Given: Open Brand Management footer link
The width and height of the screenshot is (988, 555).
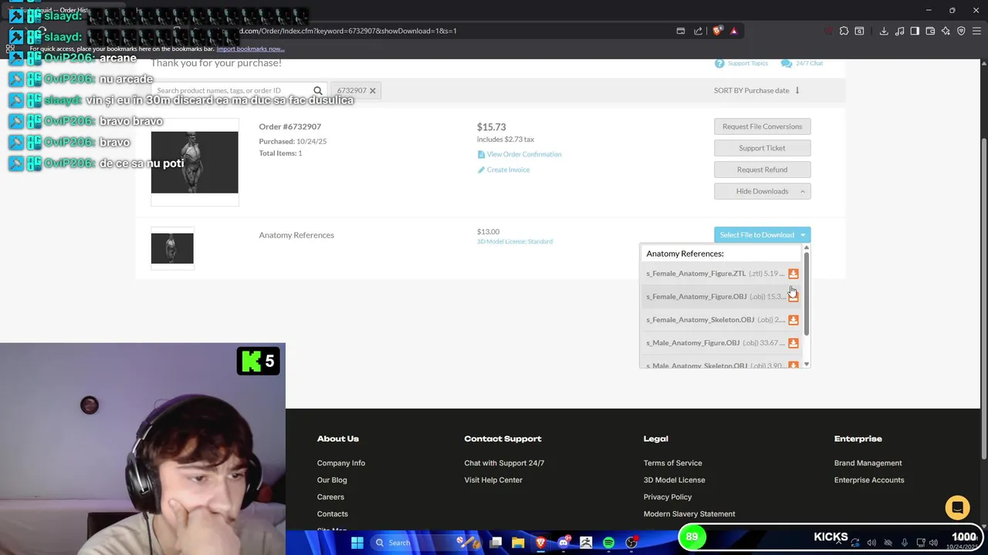Looking at the screenshot, I should click(868, 463).
